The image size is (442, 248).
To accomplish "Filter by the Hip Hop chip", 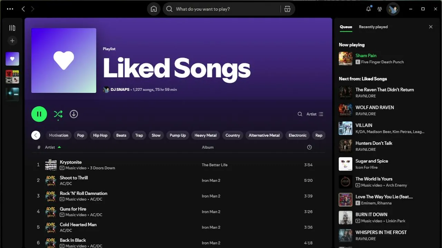I will pos(100,135).
